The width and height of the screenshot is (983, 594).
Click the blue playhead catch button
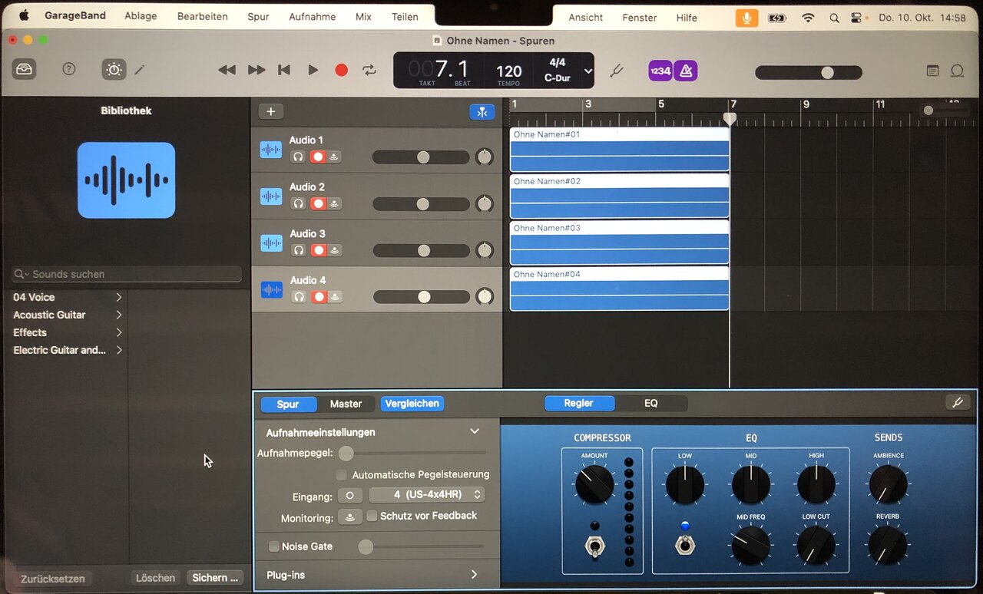tap(482, 112)
